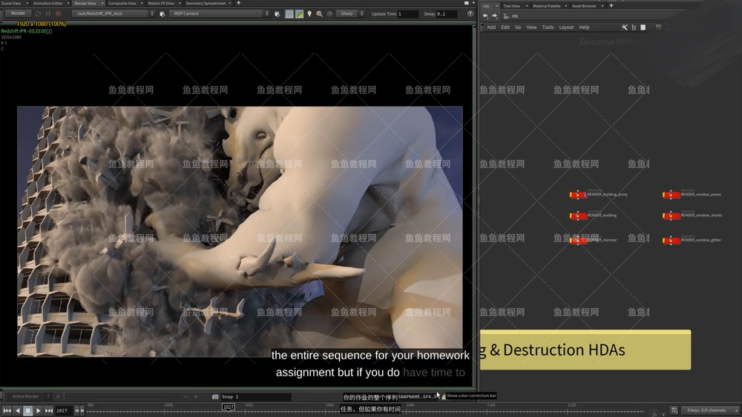Add new pane tab in render pane

click(238, 3)
